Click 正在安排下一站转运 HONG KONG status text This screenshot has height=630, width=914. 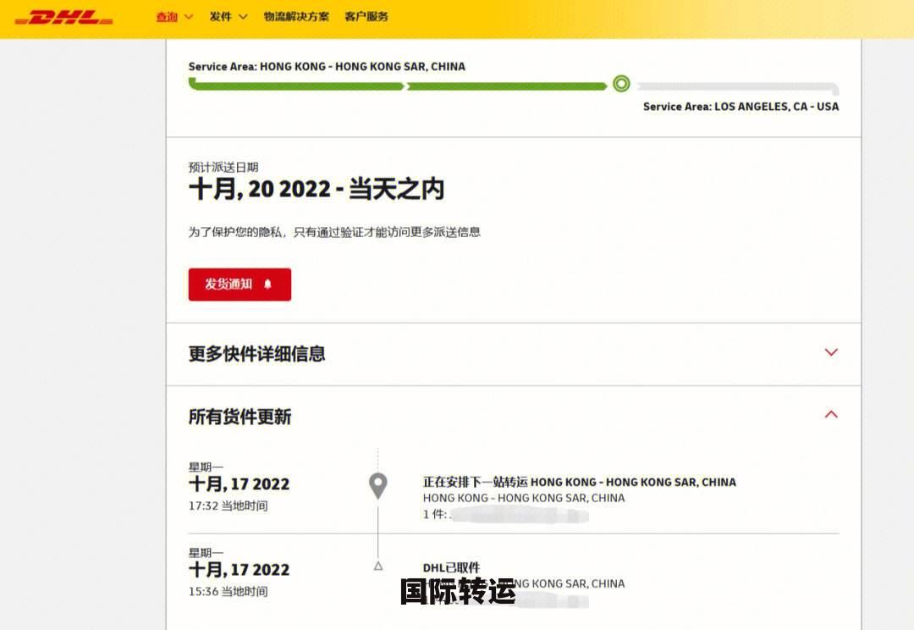580,482
